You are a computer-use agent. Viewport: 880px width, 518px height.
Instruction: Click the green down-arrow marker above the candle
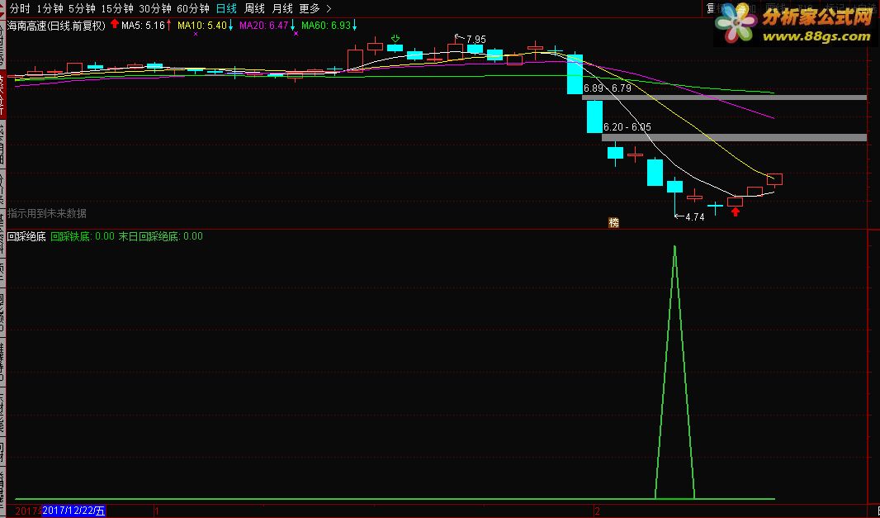(x=395, y=38)
